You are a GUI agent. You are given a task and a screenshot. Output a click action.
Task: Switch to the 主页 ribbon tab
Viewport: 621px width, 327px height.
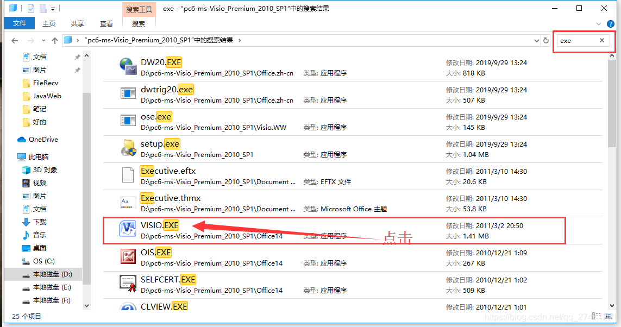(x=49, y=24)
